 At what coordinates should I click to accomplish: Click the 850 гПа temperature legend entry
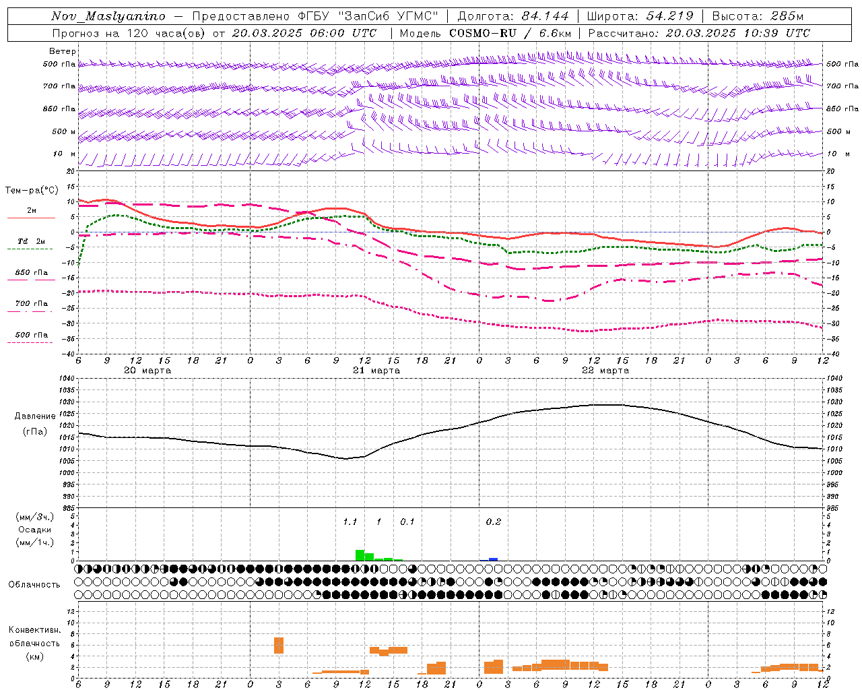coord(32,273)
